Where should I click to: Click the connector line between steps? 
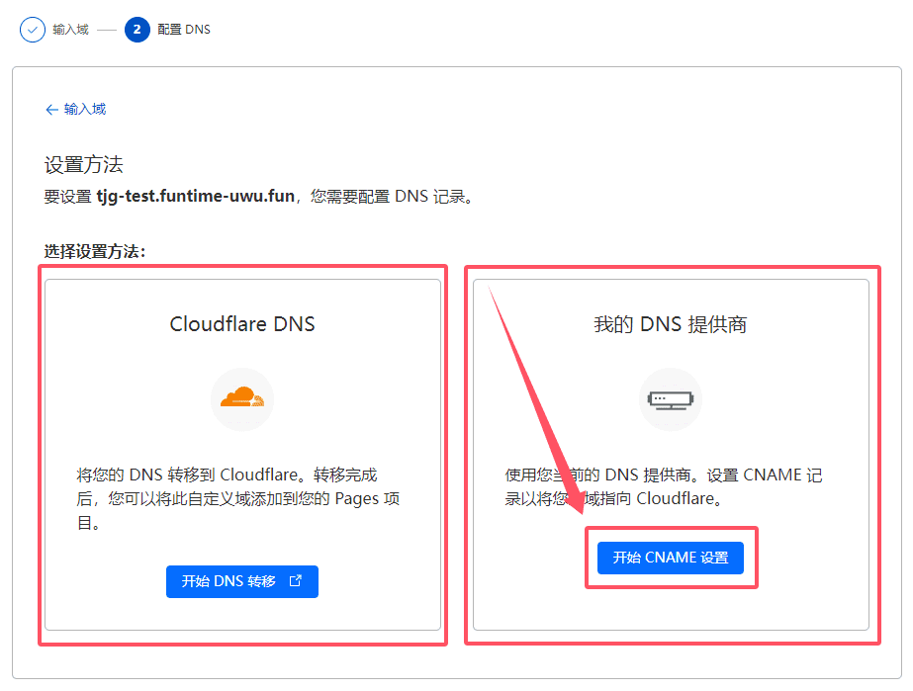pyautogui.click(x=107, y=30)
